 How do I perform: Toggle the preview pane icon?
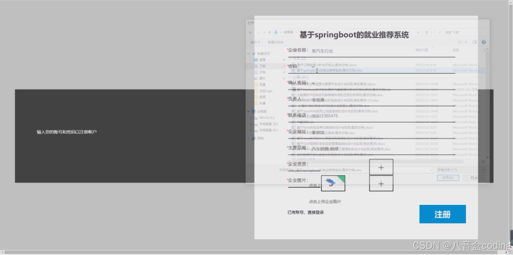coord(475,42)
